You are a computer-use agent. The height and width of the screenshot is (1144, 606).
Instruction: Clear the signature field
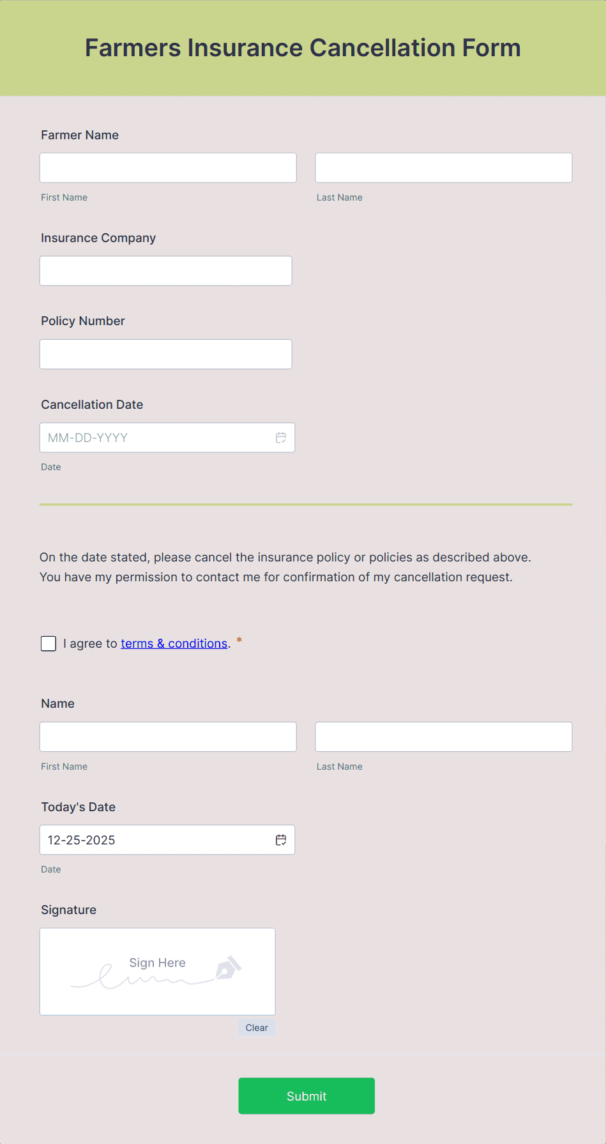tap(257, 1027)
